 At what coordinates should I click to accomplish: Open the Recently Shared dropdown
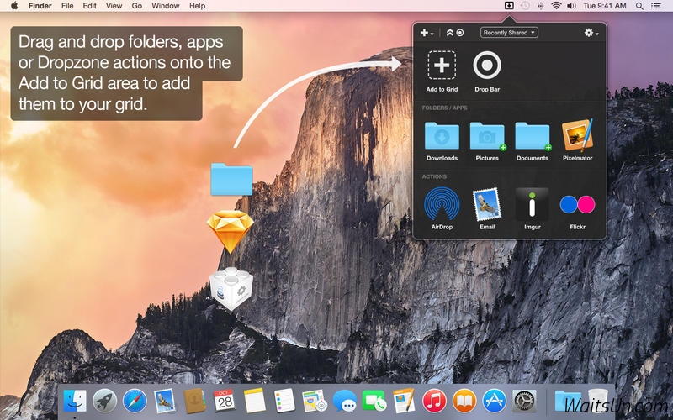coord(509,33)
